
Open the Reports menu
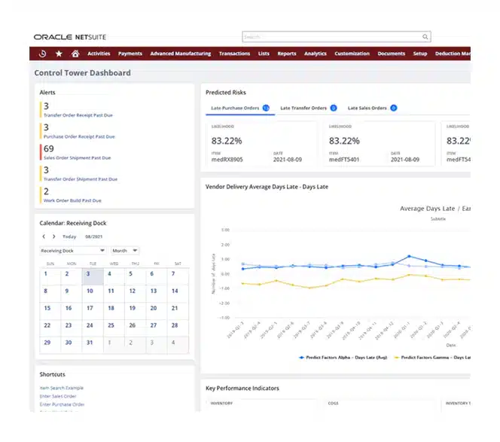point(286,53)
